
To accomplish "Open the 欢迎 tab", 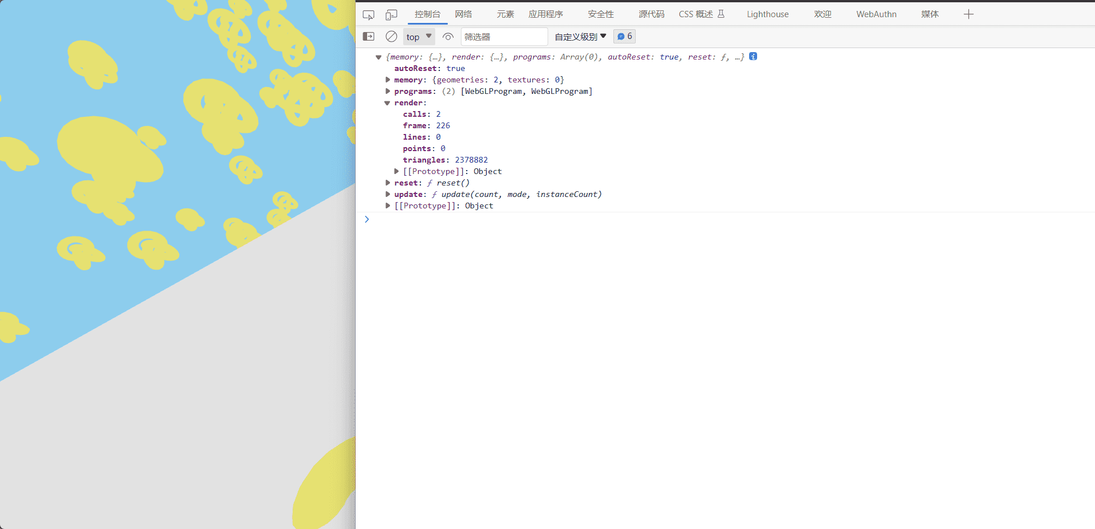I will (x=822, y=14).
